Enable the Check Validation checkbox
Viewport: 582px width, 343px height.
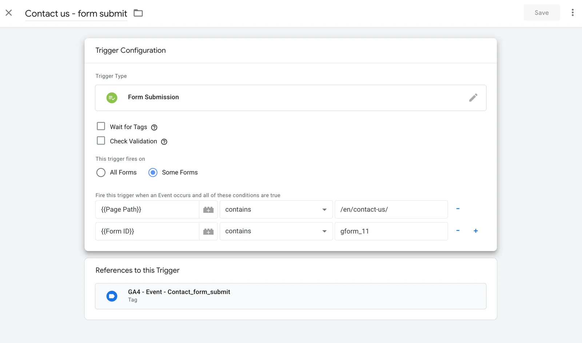coord(101,140)
